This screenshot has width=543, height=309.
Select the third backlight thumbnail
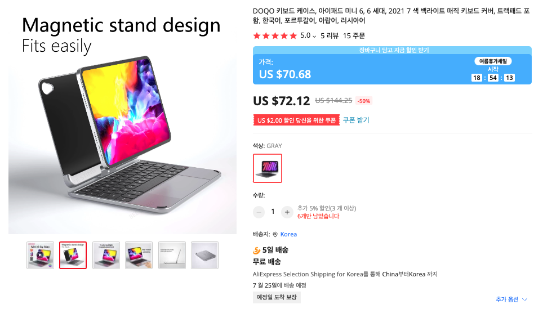106,256
